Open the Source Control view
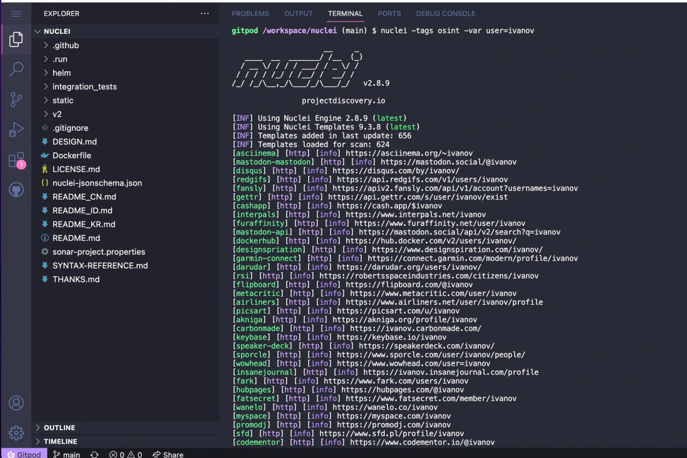Viewport: 687px width, 458px height. (16, 99)
